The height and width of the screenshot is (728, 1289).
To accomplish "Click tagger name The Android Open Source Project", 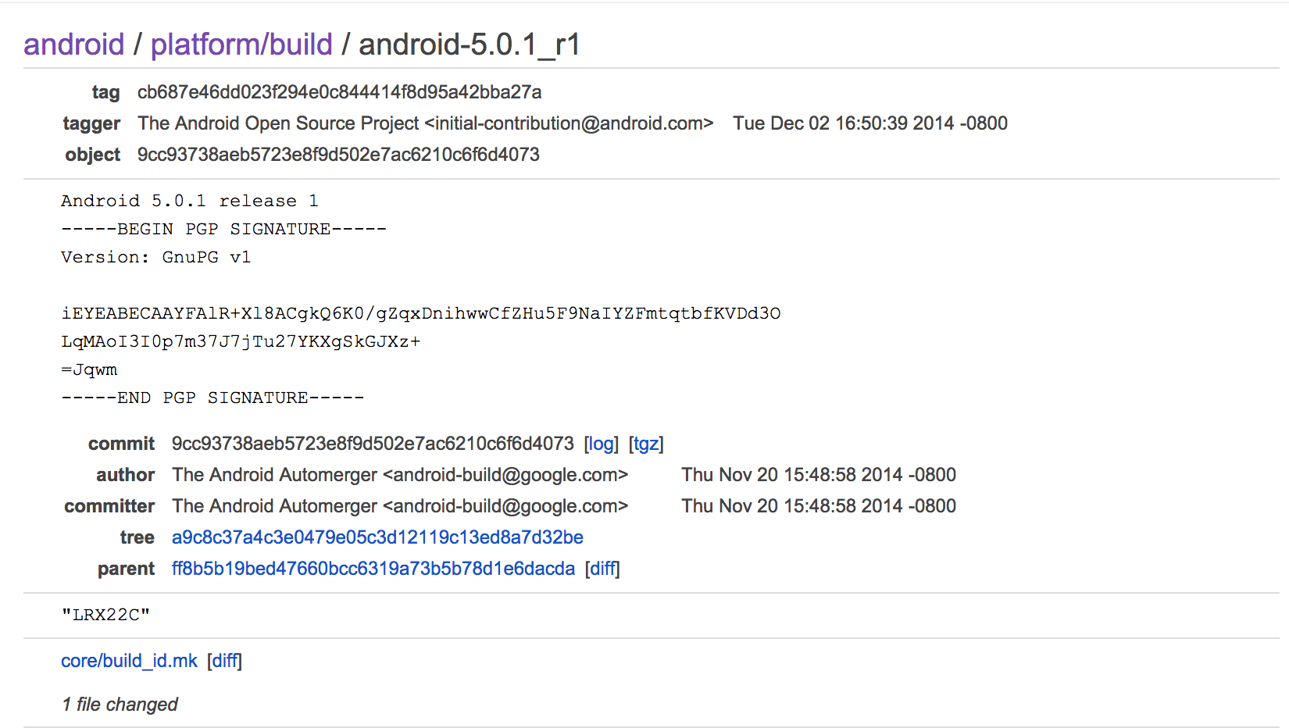I will point(278,123).
